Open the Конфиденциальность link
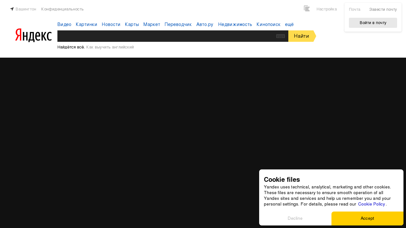Screen dimensions: 406x228 [62, 9]
